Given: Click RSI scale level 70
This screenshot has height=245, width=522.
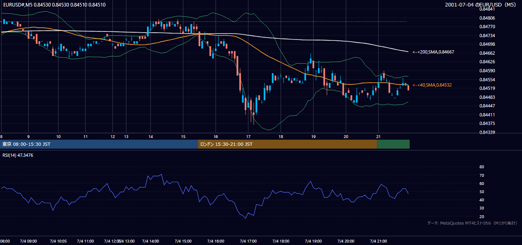Looking at the screenshot, I should (x=482, y=175).
